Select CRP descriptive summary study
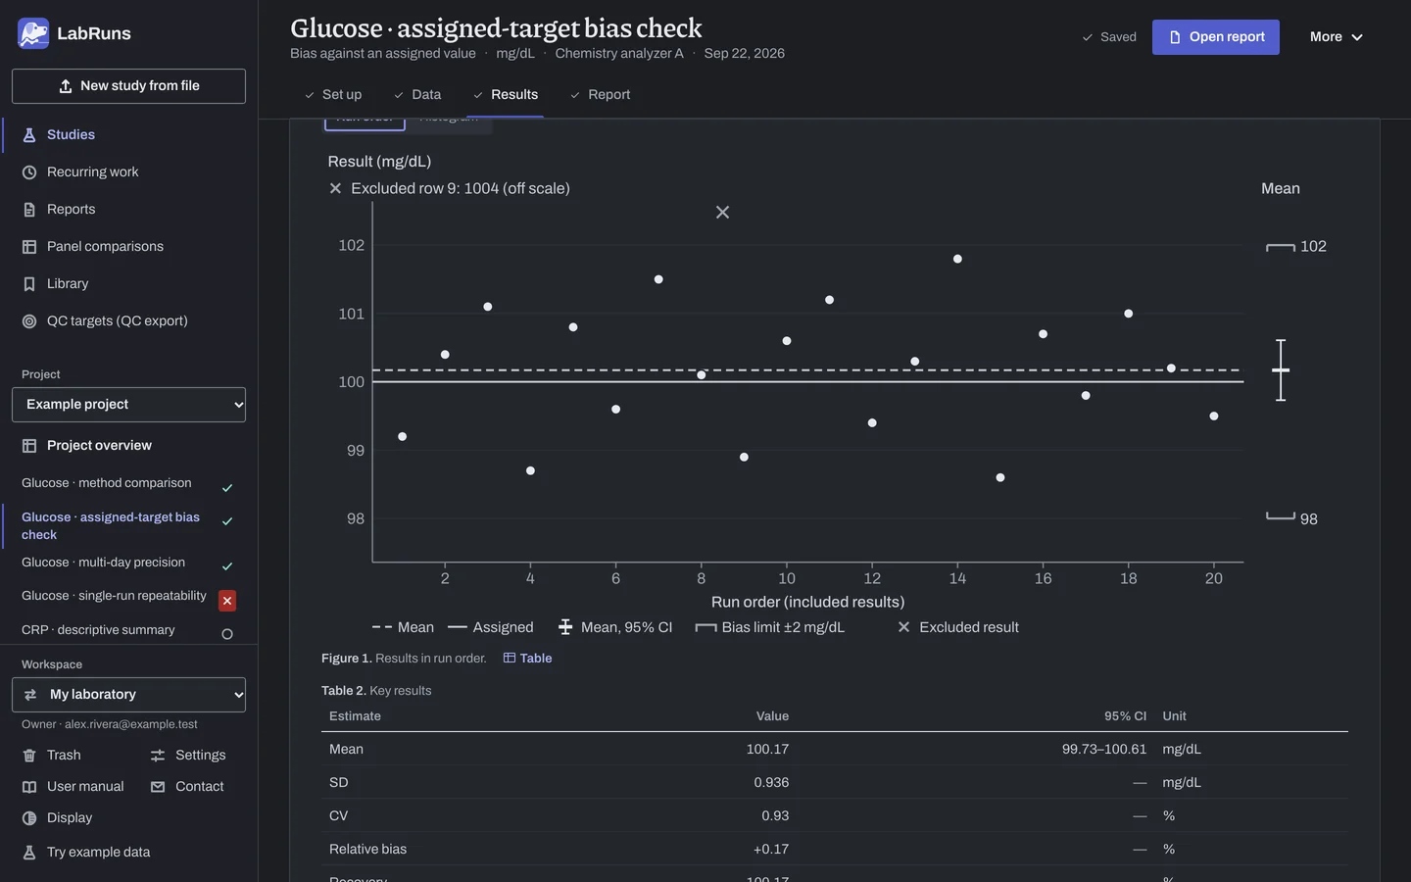Image resolution: width=1411 pixels, height=882 pixels. coord(98,630)
